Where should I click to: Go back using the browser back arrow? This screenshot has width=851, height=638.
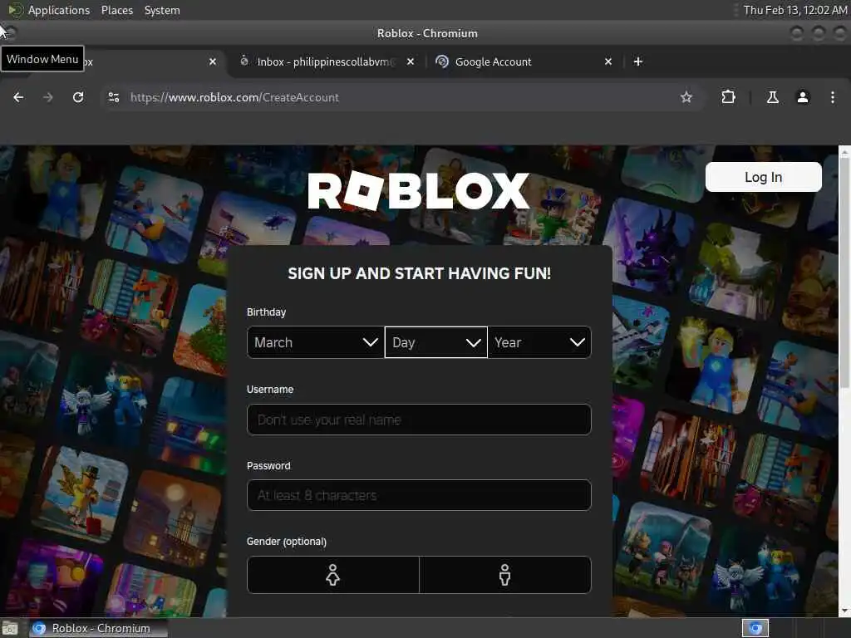[18, 97]
